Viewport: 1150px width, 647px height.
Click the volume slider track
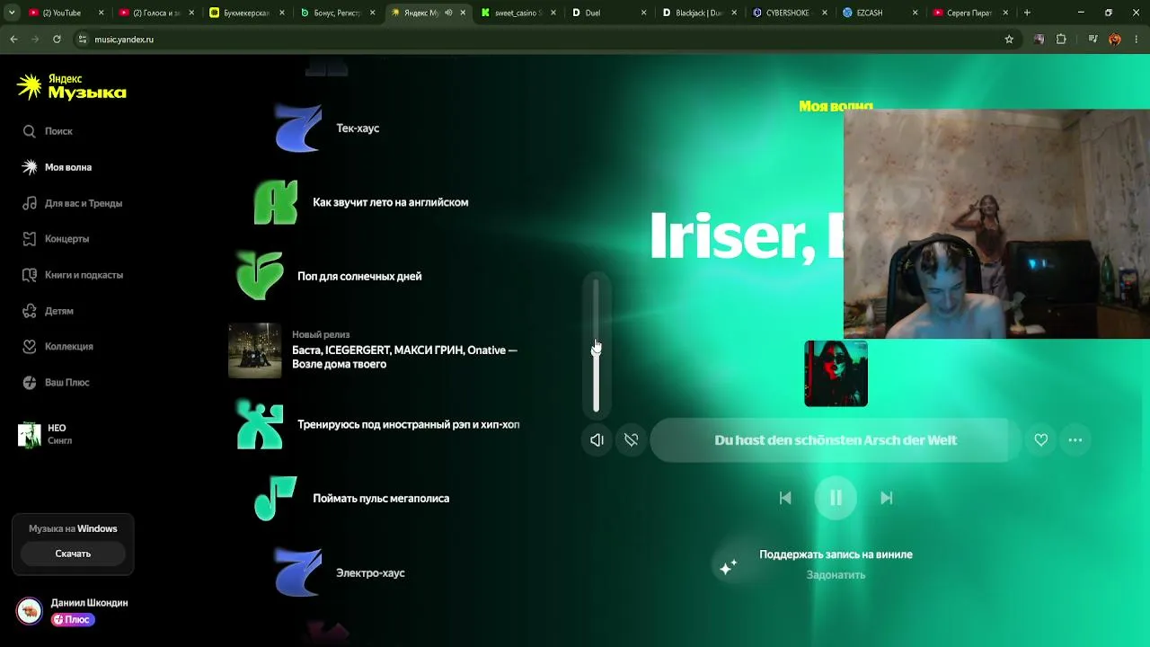tap(596, 346)
